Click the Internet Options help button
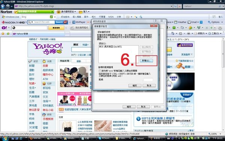The width and height of the screenshot is (225, 141). [x=156, y=21]
